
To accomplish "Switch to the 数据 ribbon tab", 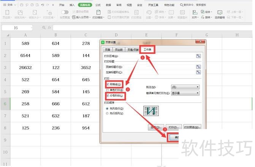I will point(108,5).
